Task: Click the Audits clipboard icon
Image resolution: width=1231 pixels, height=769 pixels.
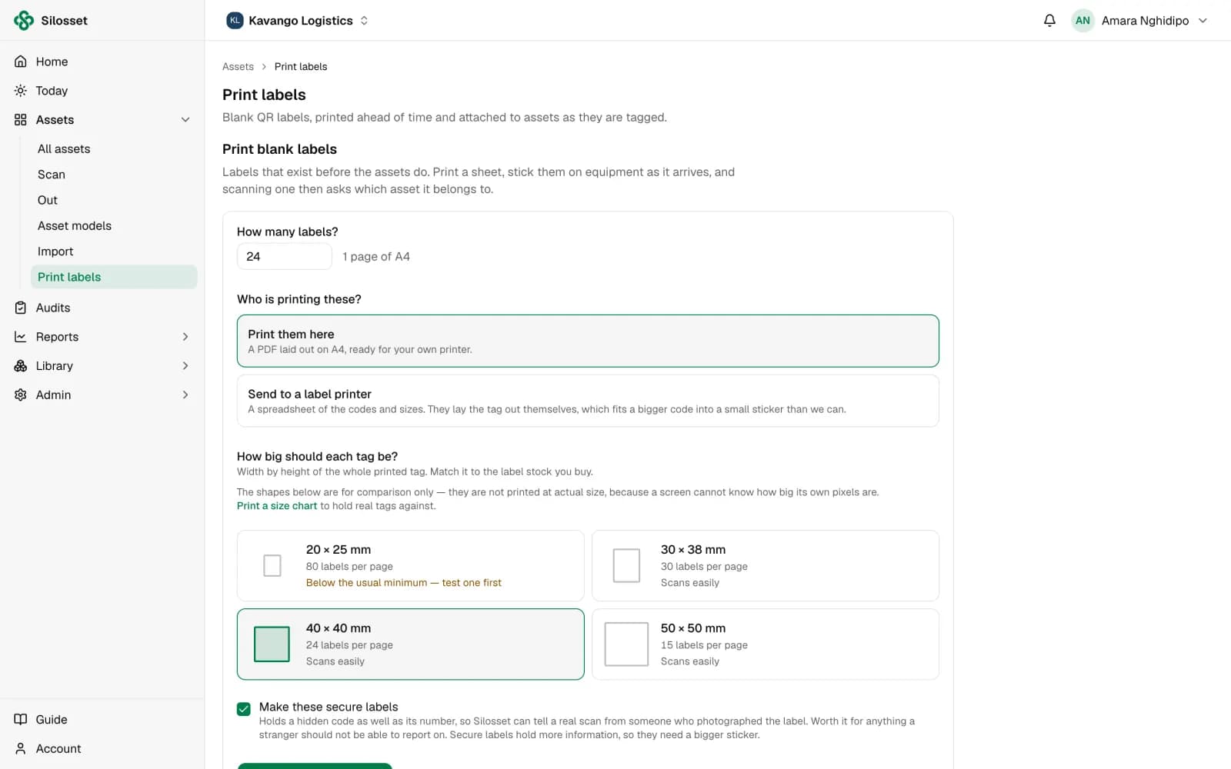Action: (x=21, y=308)
